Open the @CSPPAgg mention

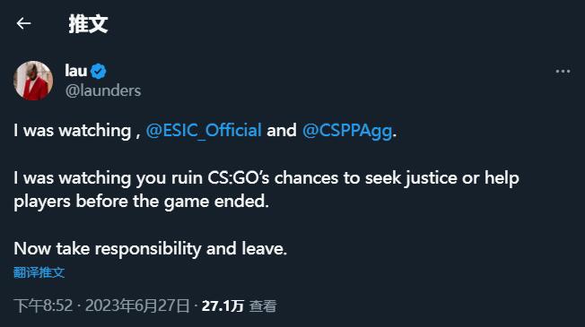point(347,131)
